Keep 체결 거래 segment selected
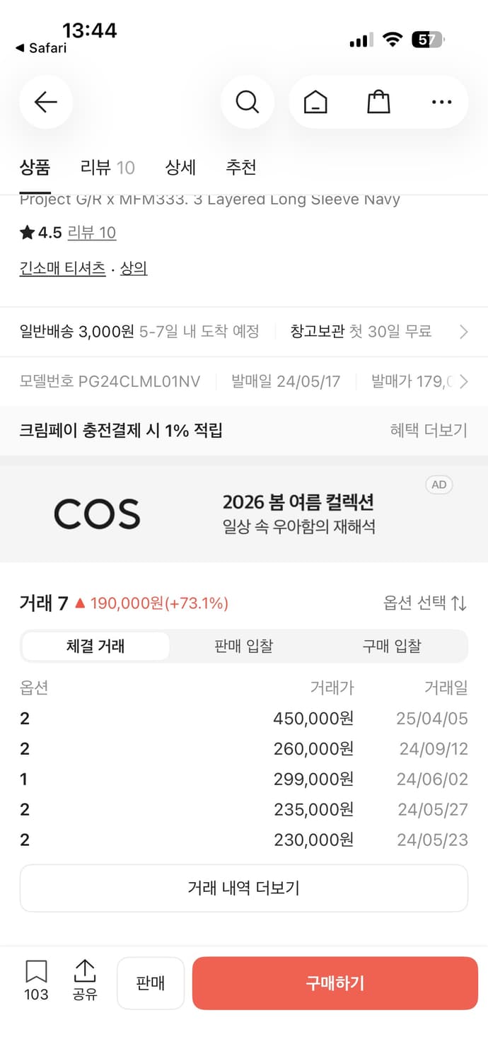 tap(95, 646)
